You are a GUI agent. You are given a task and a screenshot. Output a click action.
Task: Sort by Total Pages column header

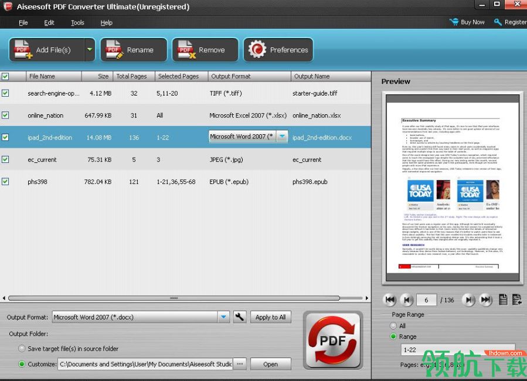[x=134, y=76]
